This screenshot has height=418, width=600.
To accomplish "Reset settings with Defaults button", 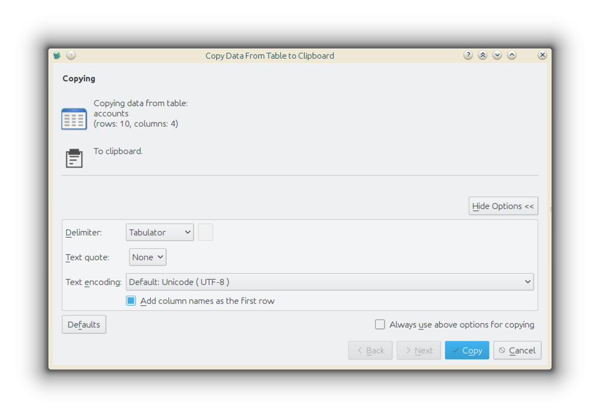I will pos(84,325).
